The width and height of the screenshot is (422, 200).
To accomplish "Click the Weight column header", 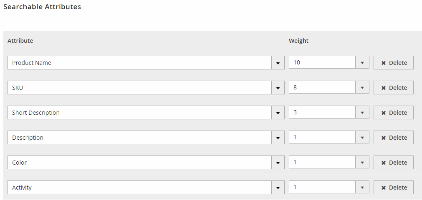I will [x=298, y=41].
